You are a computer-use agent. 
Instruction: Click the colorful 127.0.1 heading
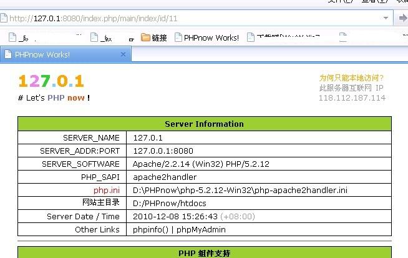pos(51,81)
